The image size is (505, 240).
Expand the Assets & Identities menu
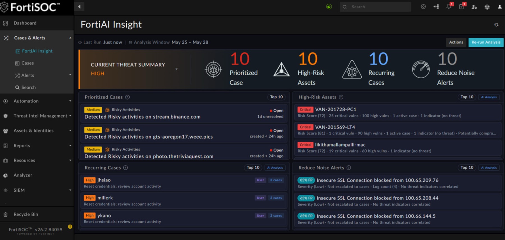(x=70, y=130)
